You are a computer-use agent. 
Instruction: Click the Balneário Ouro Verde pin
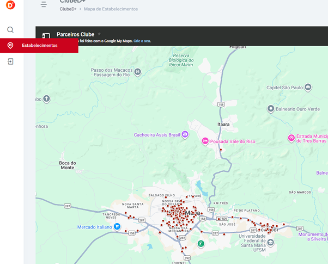tap(271, 109)
